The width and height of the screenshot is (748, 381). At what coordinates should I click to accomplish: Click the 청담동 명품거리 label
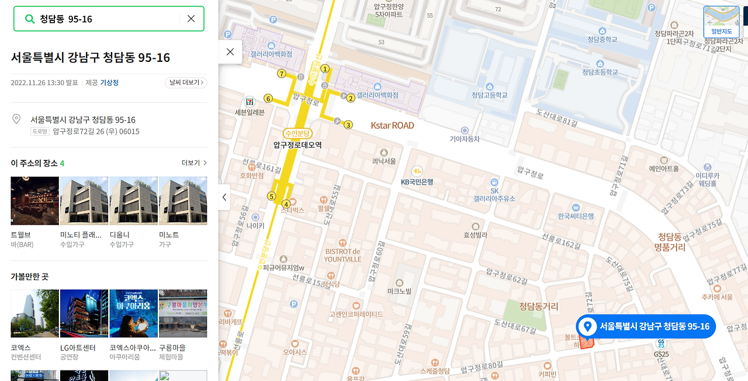(x=670, y=242)
